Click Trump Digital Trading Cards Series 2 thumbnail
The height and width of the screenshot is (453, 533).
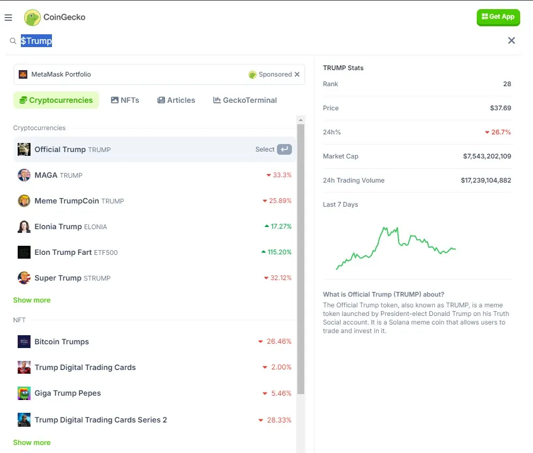24,420
